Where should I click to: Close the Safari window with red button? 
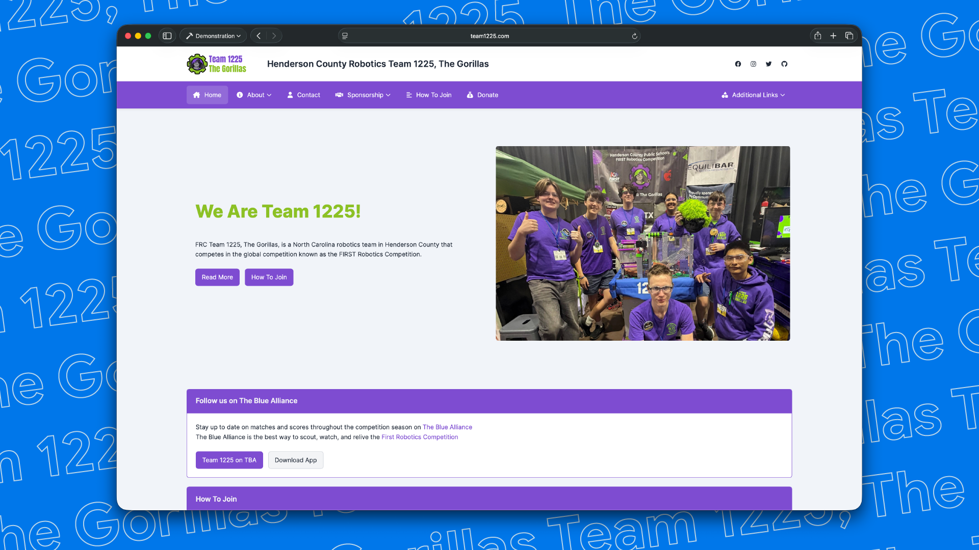tap(128, 36)
